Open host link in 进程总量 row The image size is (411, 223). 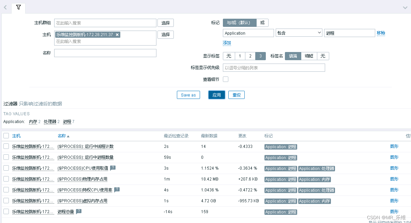coord(33,212)
